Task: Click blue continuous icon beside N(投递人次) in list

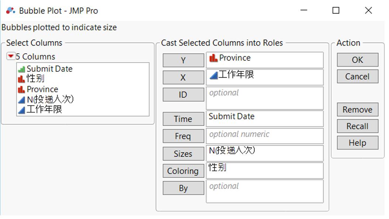Action: [x=22, y=100]
